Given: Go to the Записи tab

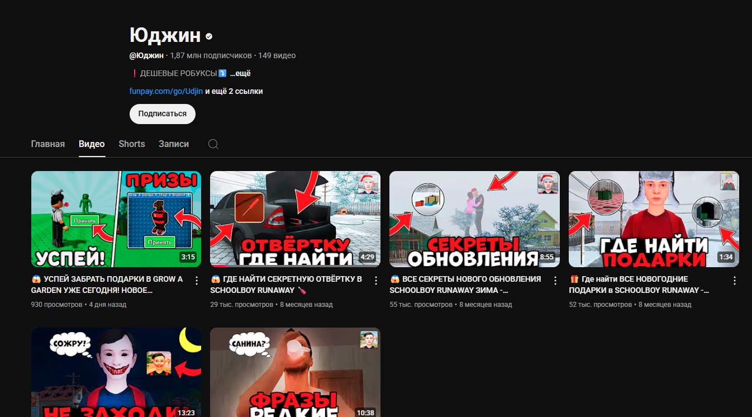Looking at the screenshot, I should click(174, 144).
